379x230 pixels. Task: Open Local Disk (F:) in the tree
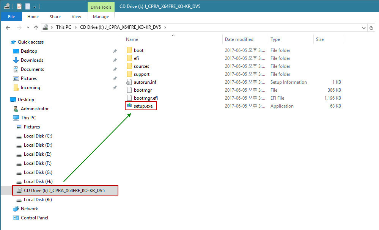[x=38, y=163]
